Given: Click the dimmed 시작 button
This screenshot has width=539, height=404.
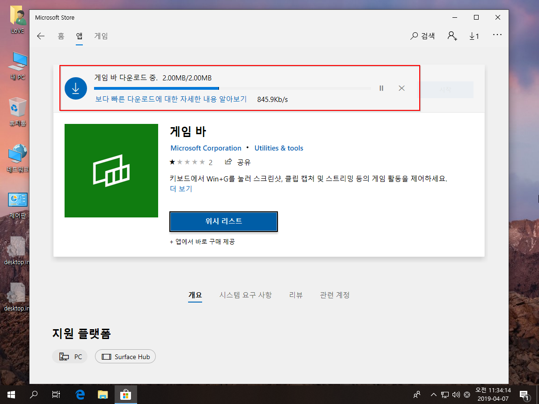Looking at the screenshot, I should (x=445, y=90).
